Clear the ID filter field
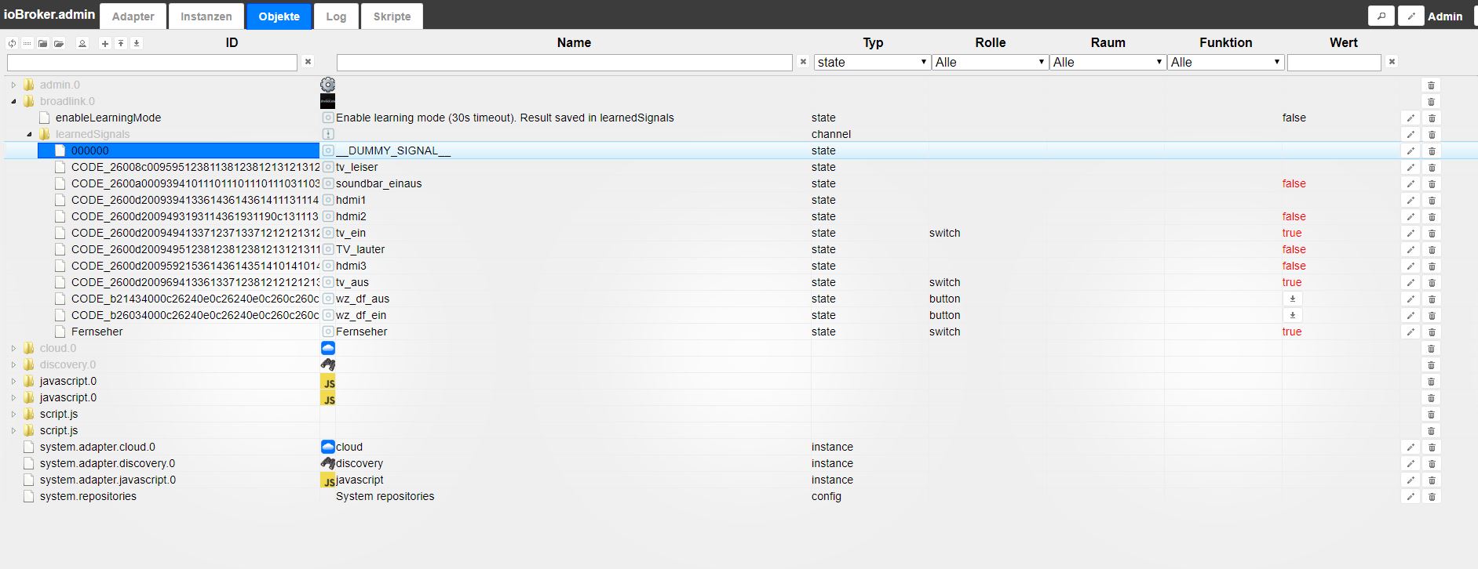The height and width of the screenshot is (569, 1478). click(x=308, y=62)
